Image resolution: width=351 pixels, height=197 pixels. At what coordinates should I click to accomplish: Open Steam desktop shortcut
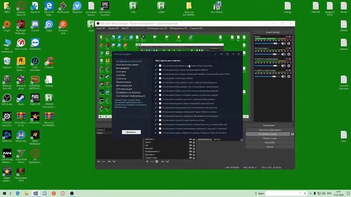pos(21,100)
